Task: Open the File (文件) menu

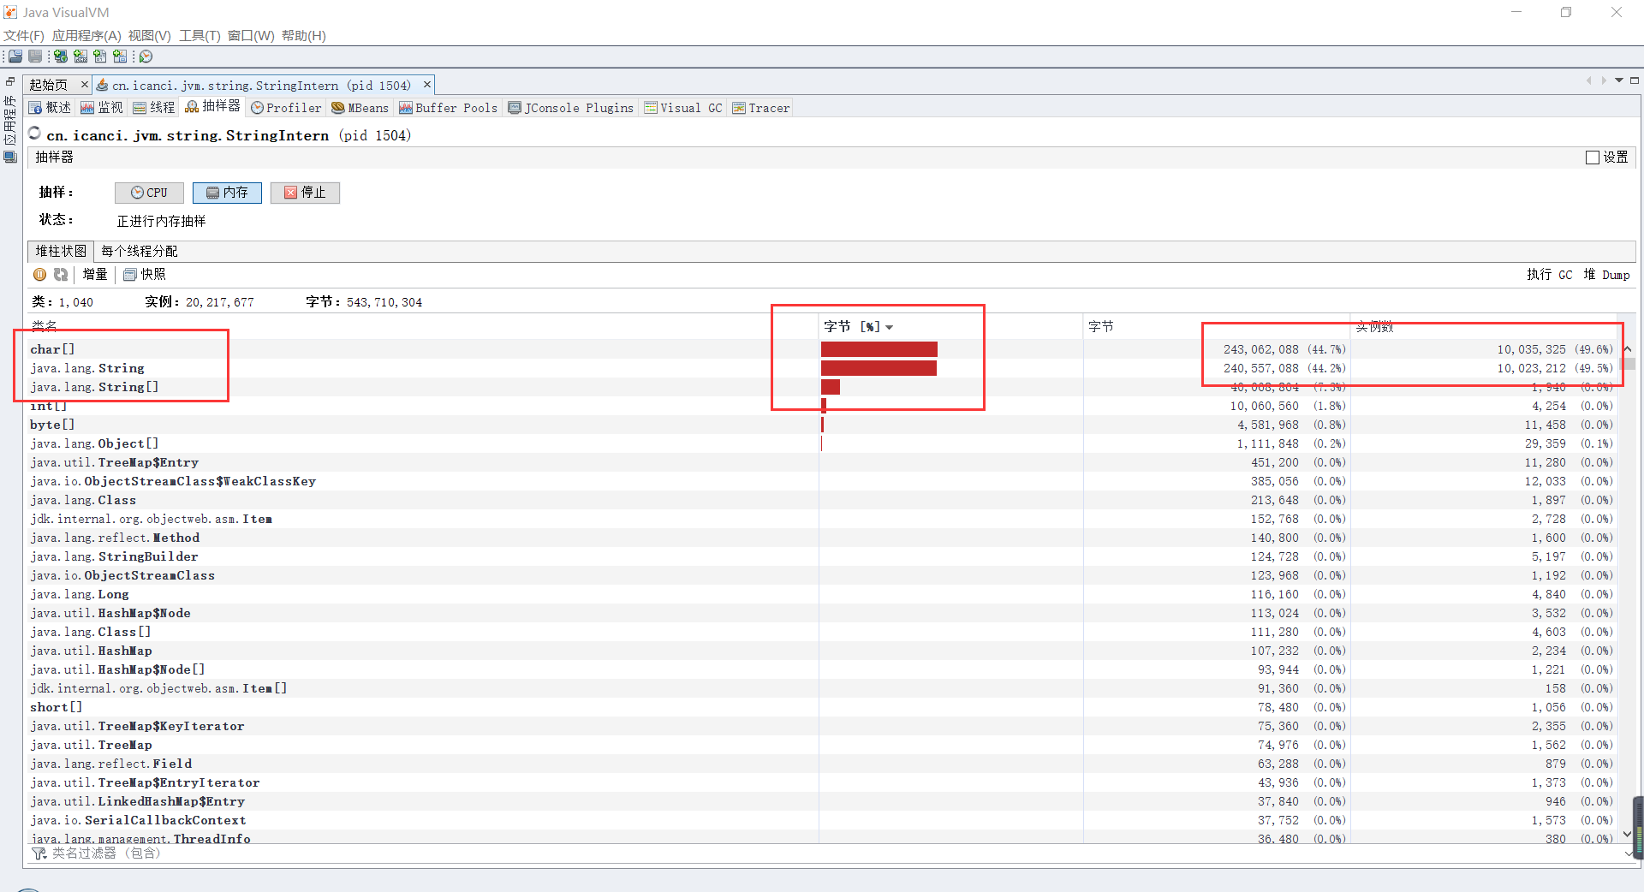Action: coord(24,36)
